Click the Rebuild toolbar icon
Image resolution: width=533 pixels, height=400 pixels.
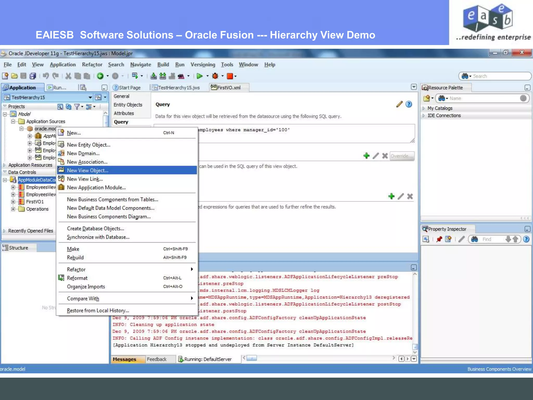coord(163,76)
